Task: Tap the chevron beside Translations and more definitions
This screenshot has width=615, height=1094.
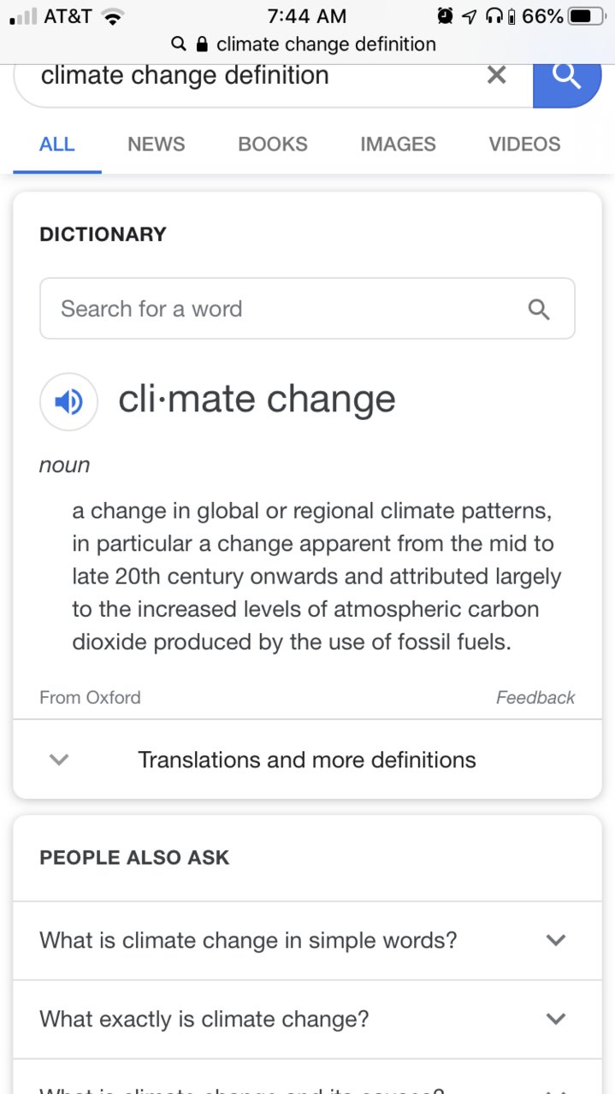Action: pyautogui.click(x=59, y=760)
